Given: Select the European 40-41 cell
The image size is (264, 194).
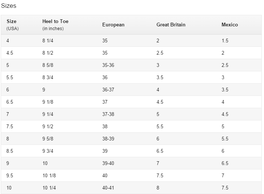Looking at the screenshot, I should [x=108, y=188].
